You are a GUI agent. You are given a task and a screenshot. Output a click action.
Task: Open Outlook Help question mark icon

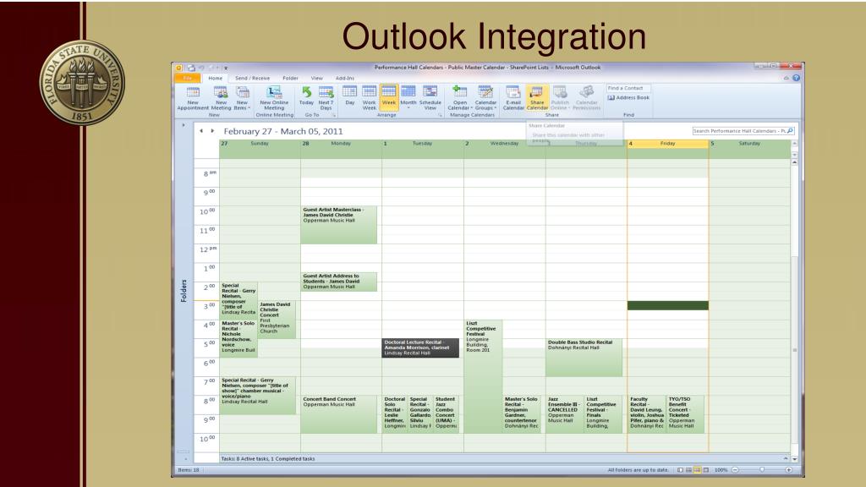(x=796, y=78)
